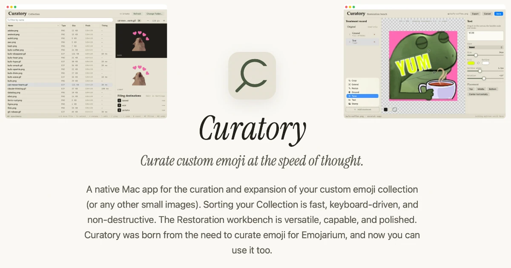Choose Crop from the treatment menu
The width and height of the screenshot is (511, 268).
[362, 80]
